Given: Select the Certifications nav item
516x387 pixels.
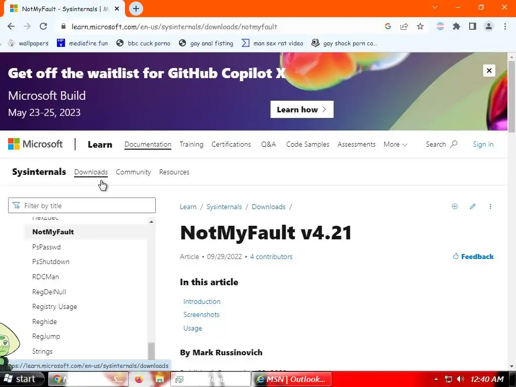Looking at the screenshot, I should tap(231, 145).
